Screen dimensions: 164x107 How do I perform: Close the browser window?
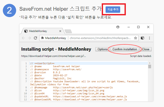point(148,27)
